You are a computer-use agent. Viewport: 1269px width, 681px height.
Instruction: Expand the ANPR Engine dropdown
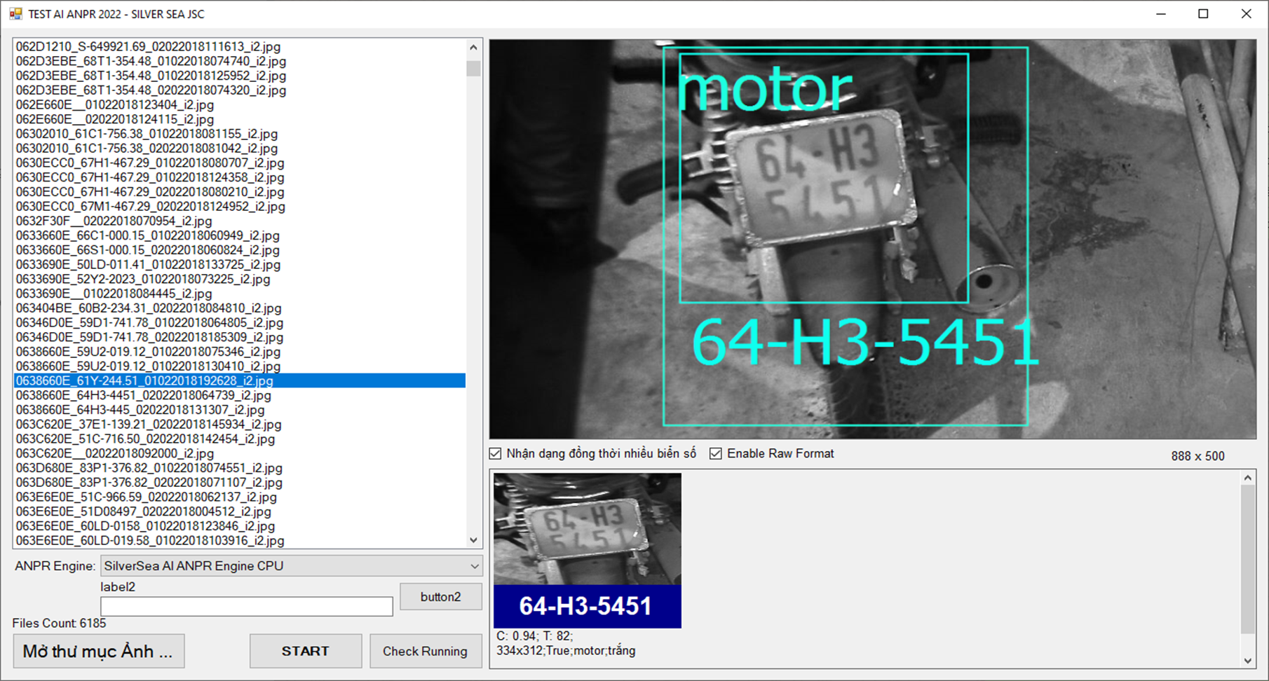coord(474,566)
